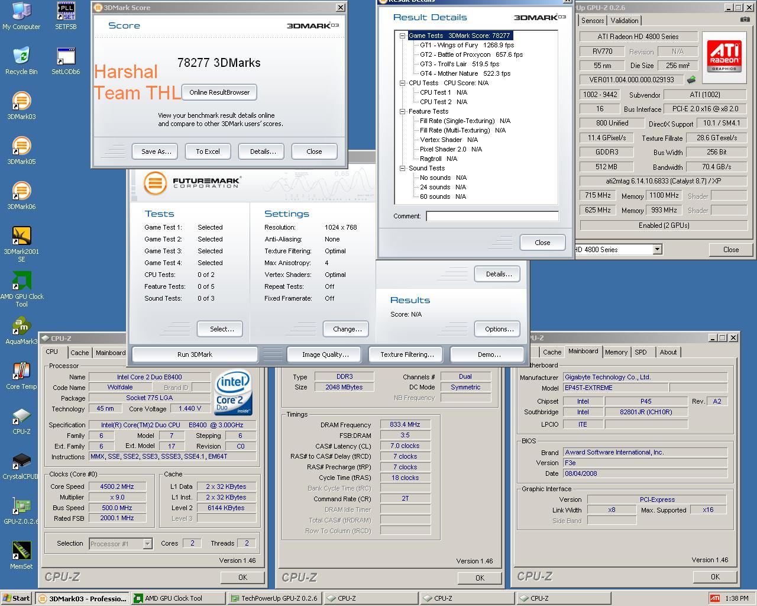Collapse the Sound Tests tree node
The image size is (757, 606).
click(x=402, y=168)
